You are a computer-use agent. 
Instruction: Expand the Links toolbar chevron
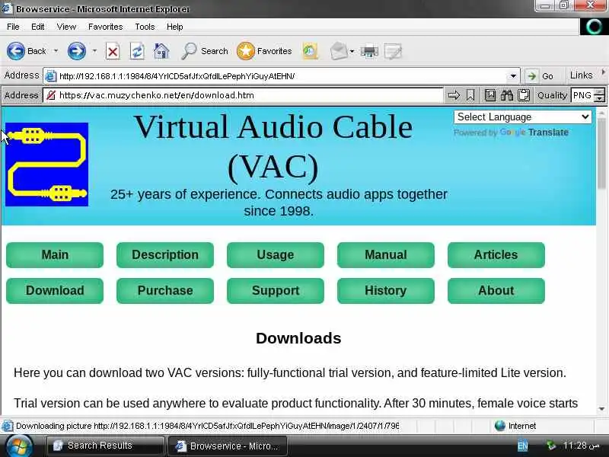[x=603, y=72]
